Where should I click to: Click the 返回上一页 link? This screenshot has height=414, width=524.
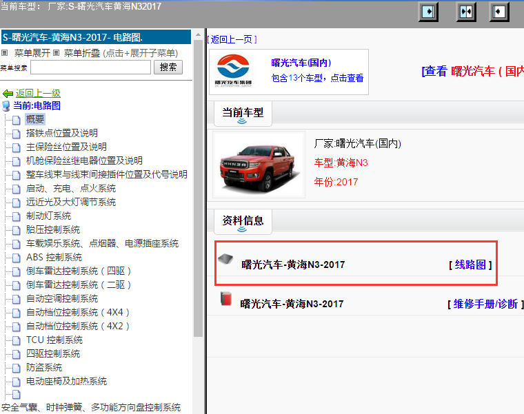(232, 39)
